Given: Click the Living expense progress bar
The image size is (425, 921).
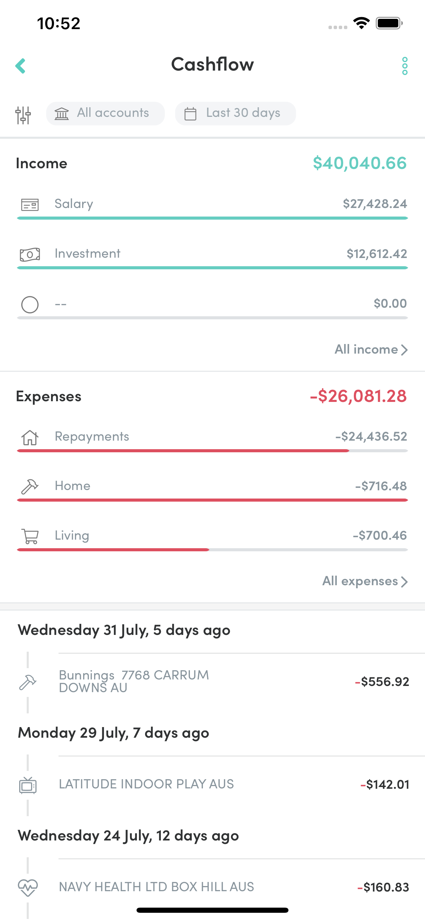Looking at the screenshot, I should click(212, 550).
